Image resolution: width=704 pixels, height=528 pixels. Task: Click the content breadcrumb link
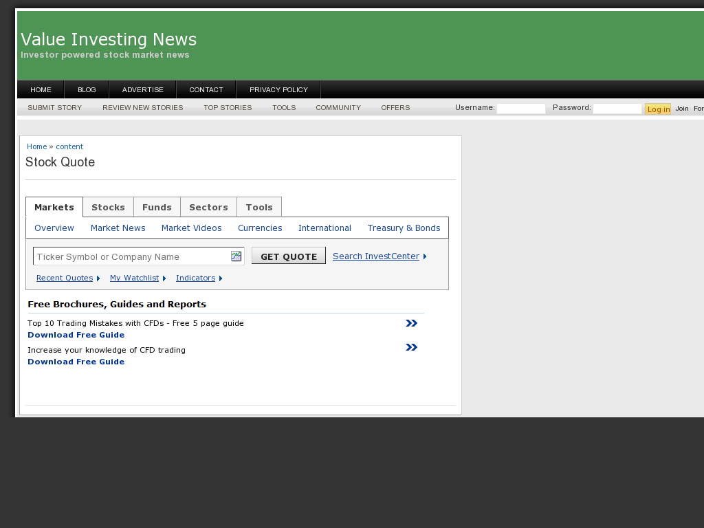(x=69, y=146)
